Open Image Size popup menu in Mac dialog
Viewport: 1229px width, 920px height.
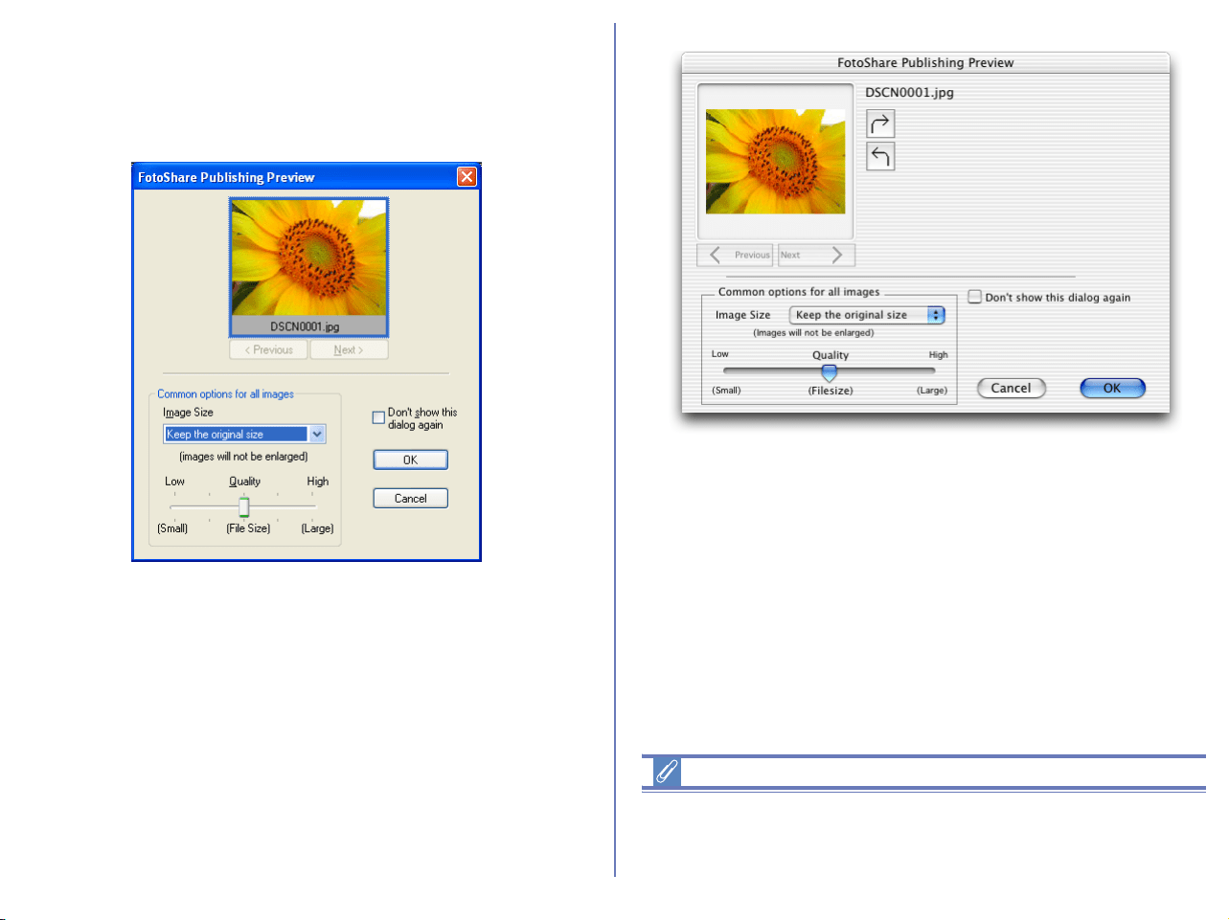pyautogui.click(x=867, y=315)
